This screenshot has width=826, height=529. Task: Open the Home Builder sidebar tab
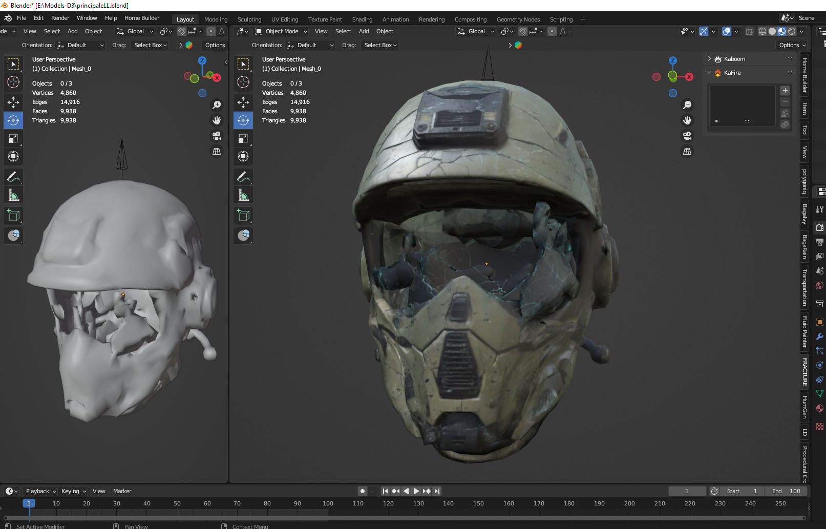pyautogui.click(x=804, y=75)
